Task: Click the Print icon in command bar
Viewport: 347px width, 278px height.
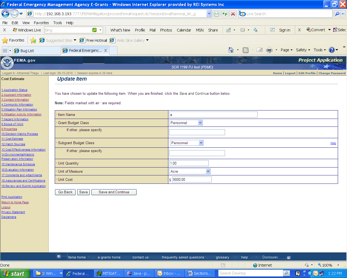Action: pos(269,50)
